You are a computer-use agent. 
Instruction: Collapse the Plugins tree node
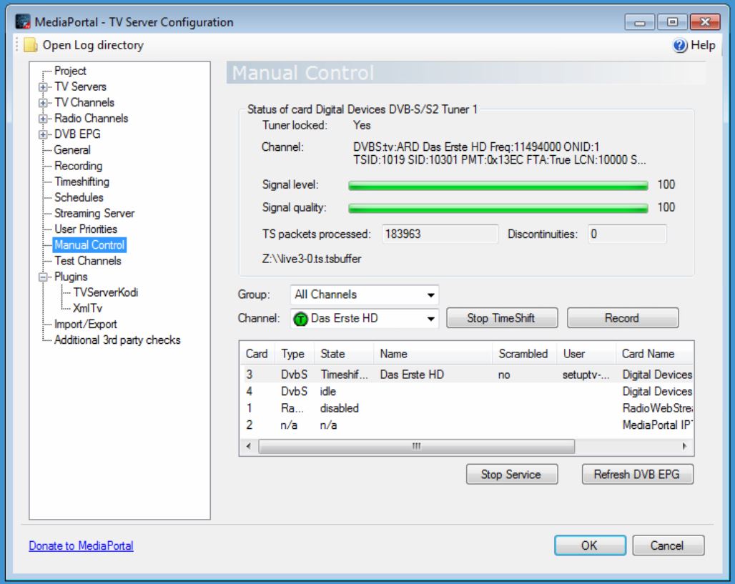43,277
